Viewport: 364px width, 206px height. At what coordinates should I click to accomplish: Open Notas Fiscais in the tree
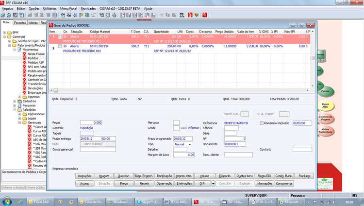point(37,53)
